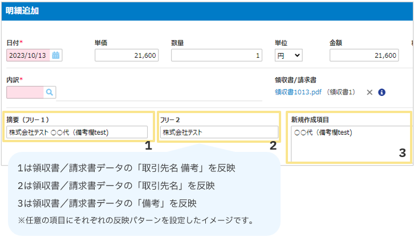Remove attached 領収書1013.pdf with the X icon
The image size is (414, 237).
369,92
